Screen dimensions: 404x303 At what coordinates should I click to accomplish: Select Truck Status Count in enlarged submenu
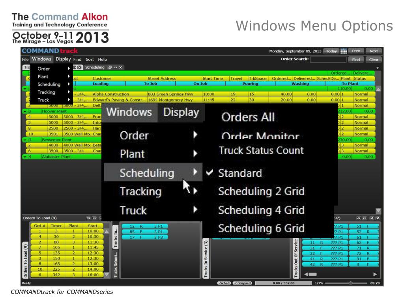click(261, 150)
